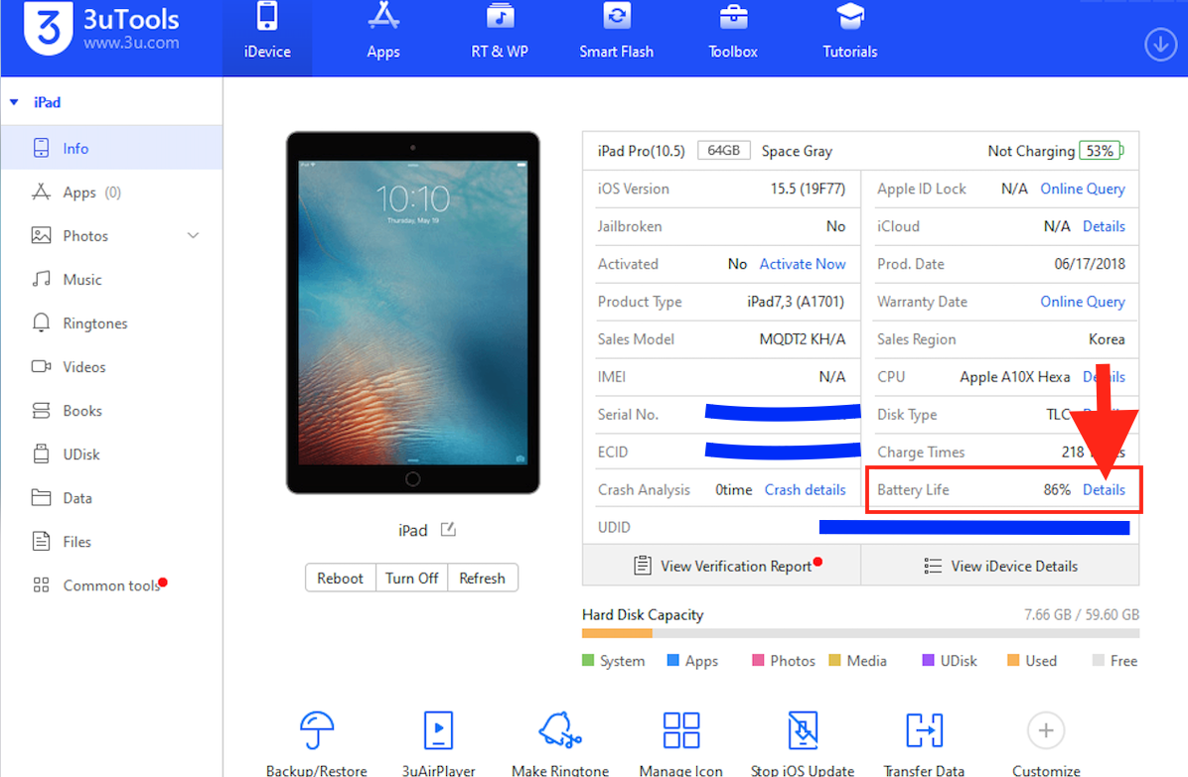Click the 7.66 GB / 59.60 GB text
The height and width of the screenshot is (777, 1188).
pyautogui.click(x=1082, y=614)
